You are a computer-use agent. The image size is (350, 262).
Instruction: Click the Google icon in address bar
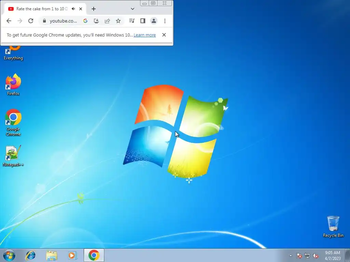point(85,21)
